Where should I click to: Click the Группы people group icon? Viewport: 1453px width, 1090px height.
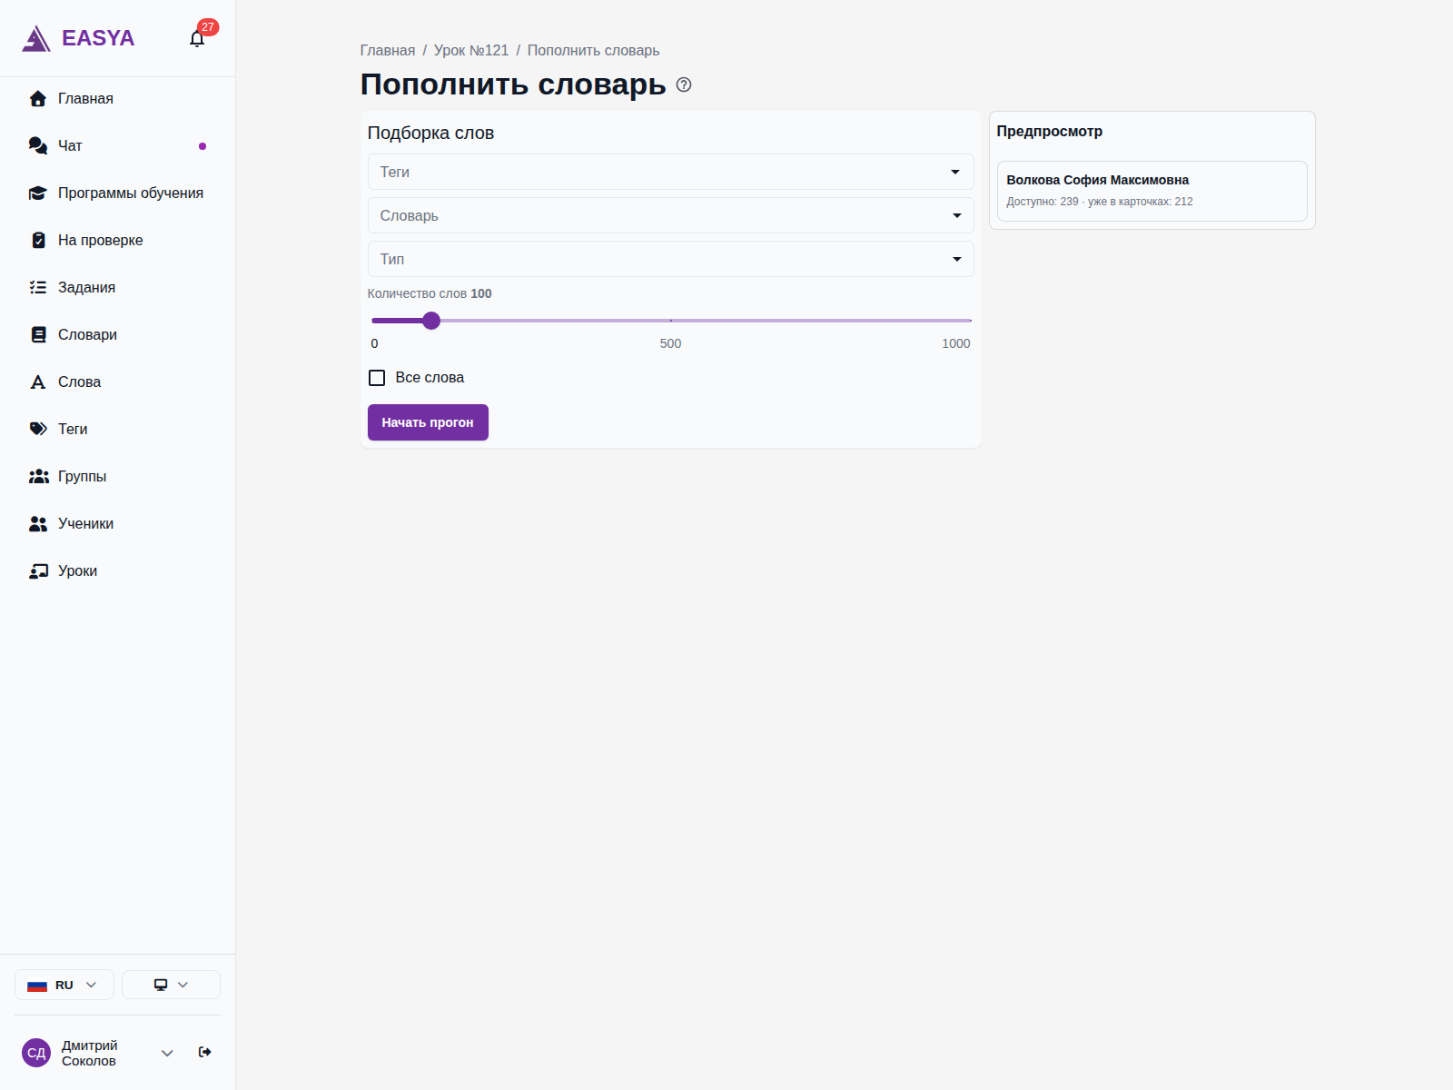(x=38, y=476)
